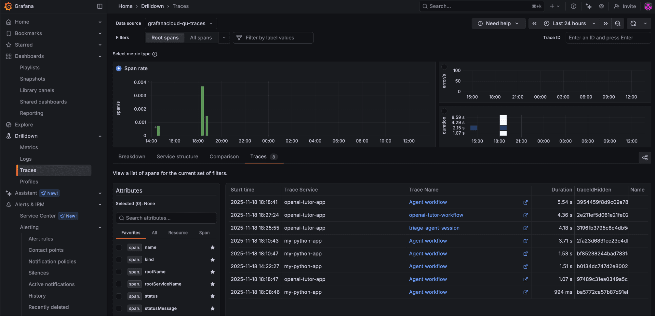Check the span.name attribute checkbox
The height and width of the screenshot is (316, 655).
pyautogui.click(x=119, y=247)
